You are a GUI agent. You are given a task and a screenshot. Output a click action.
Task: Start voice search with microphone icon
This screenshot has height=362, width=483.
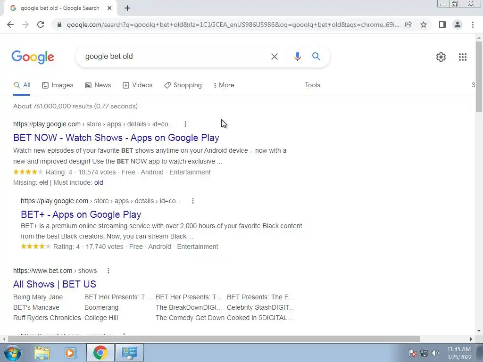click(x=297, y=57)
